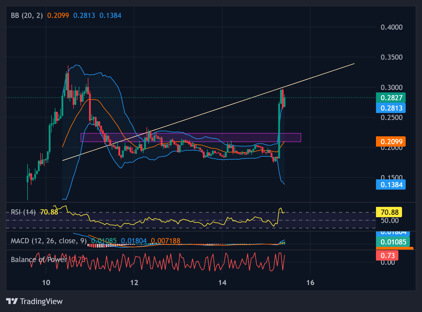Expand the BB indicator value 0.2813
This screenshot has width=422, height=312.
pyautogui.click(x=85, y=15)
